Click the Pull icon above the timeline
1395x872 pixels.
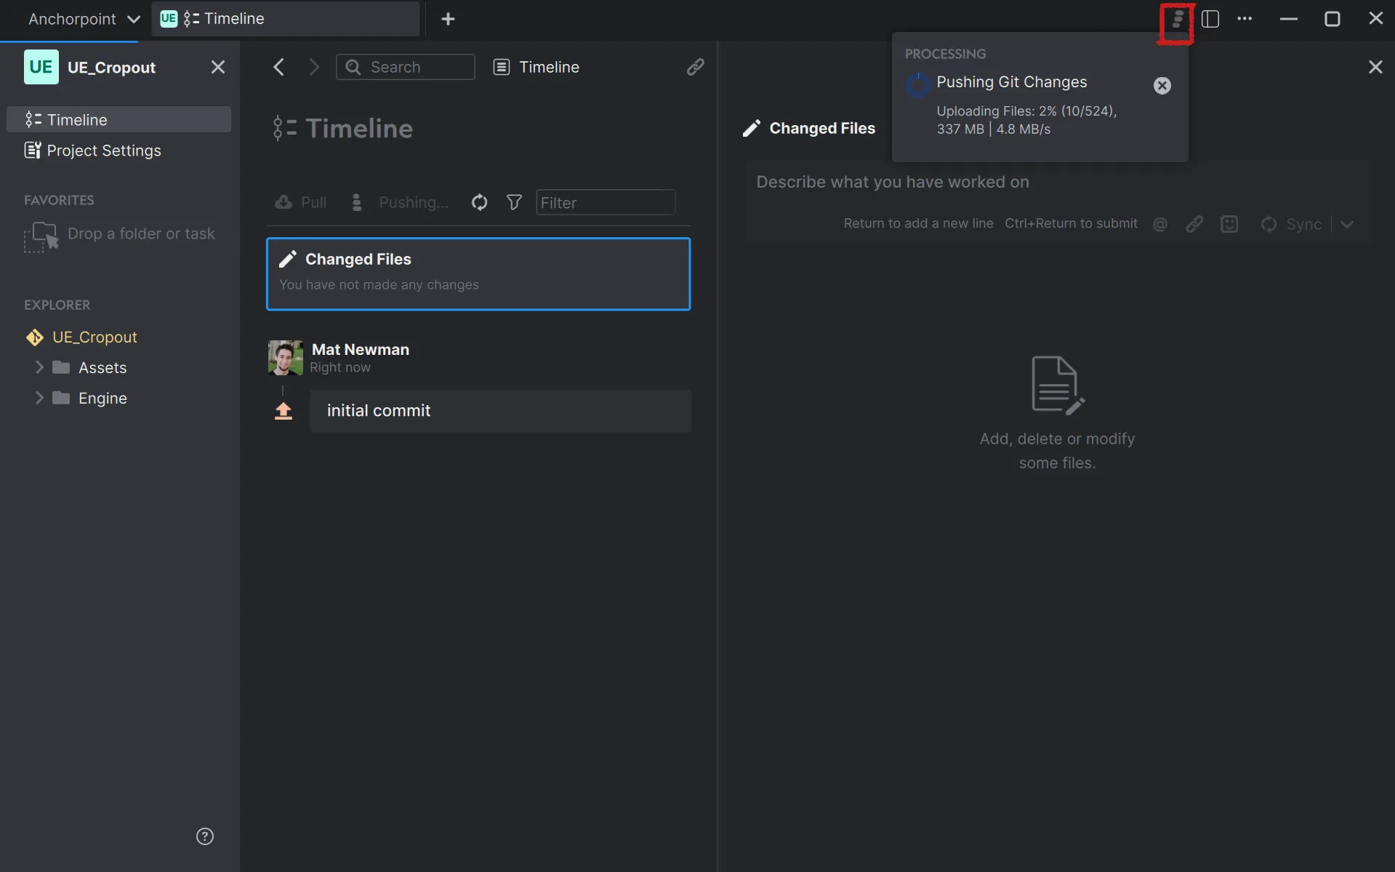[284, 202]
